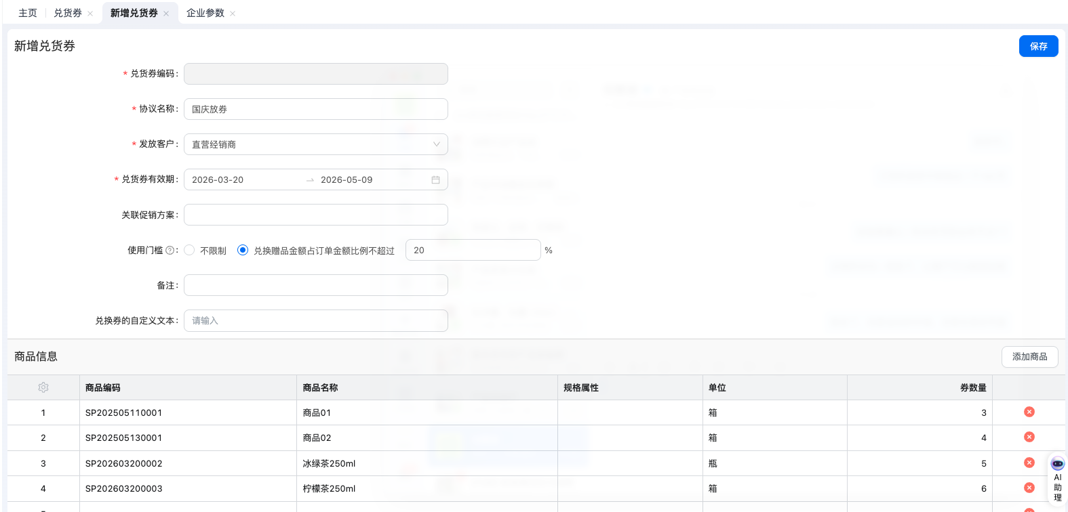
Task: Click the cell SP202603200002
Action: [x=188, y=463]
